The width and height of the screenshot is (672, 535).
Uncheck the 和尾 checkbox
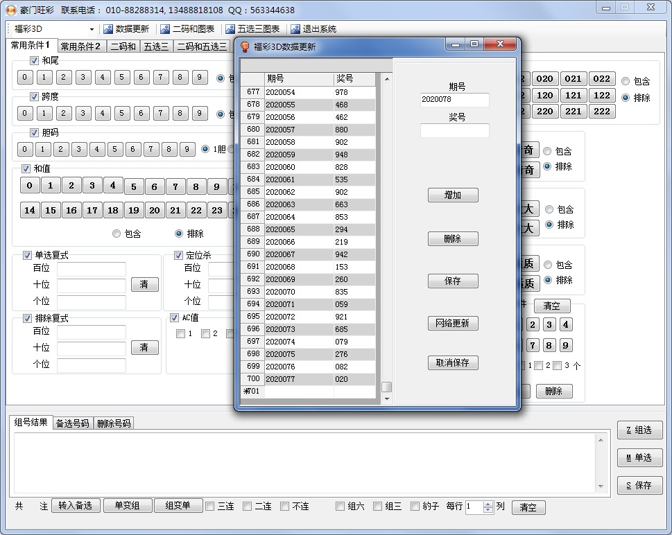pyautogui.click(x=34, y=61)
